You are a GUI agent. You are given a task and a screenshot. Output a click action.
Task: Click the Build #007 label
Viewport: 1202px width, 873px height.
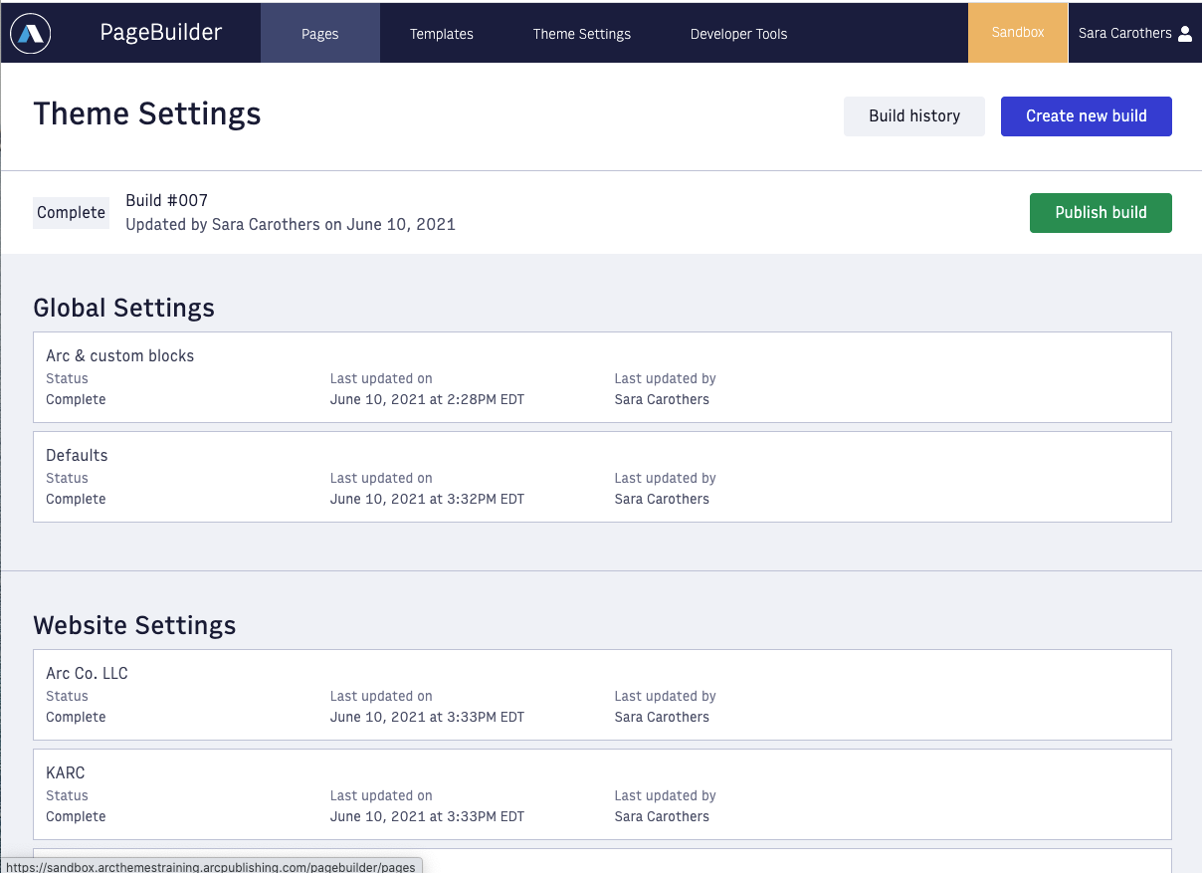tap(166, 200)
